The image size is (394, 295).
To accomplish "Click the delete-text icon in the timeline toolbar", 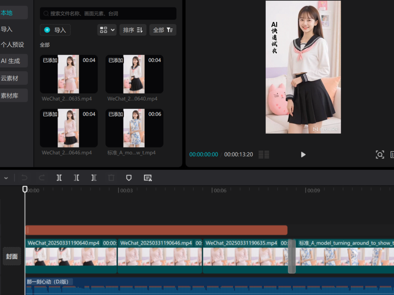I will tap(147, 178).
